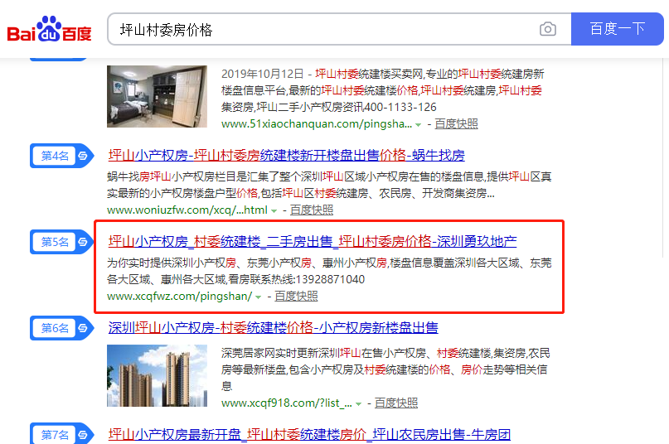Screen dimensions: 669x444
Task: Open result title ending 深圳勇玖地产
Action: pos(313,241)
